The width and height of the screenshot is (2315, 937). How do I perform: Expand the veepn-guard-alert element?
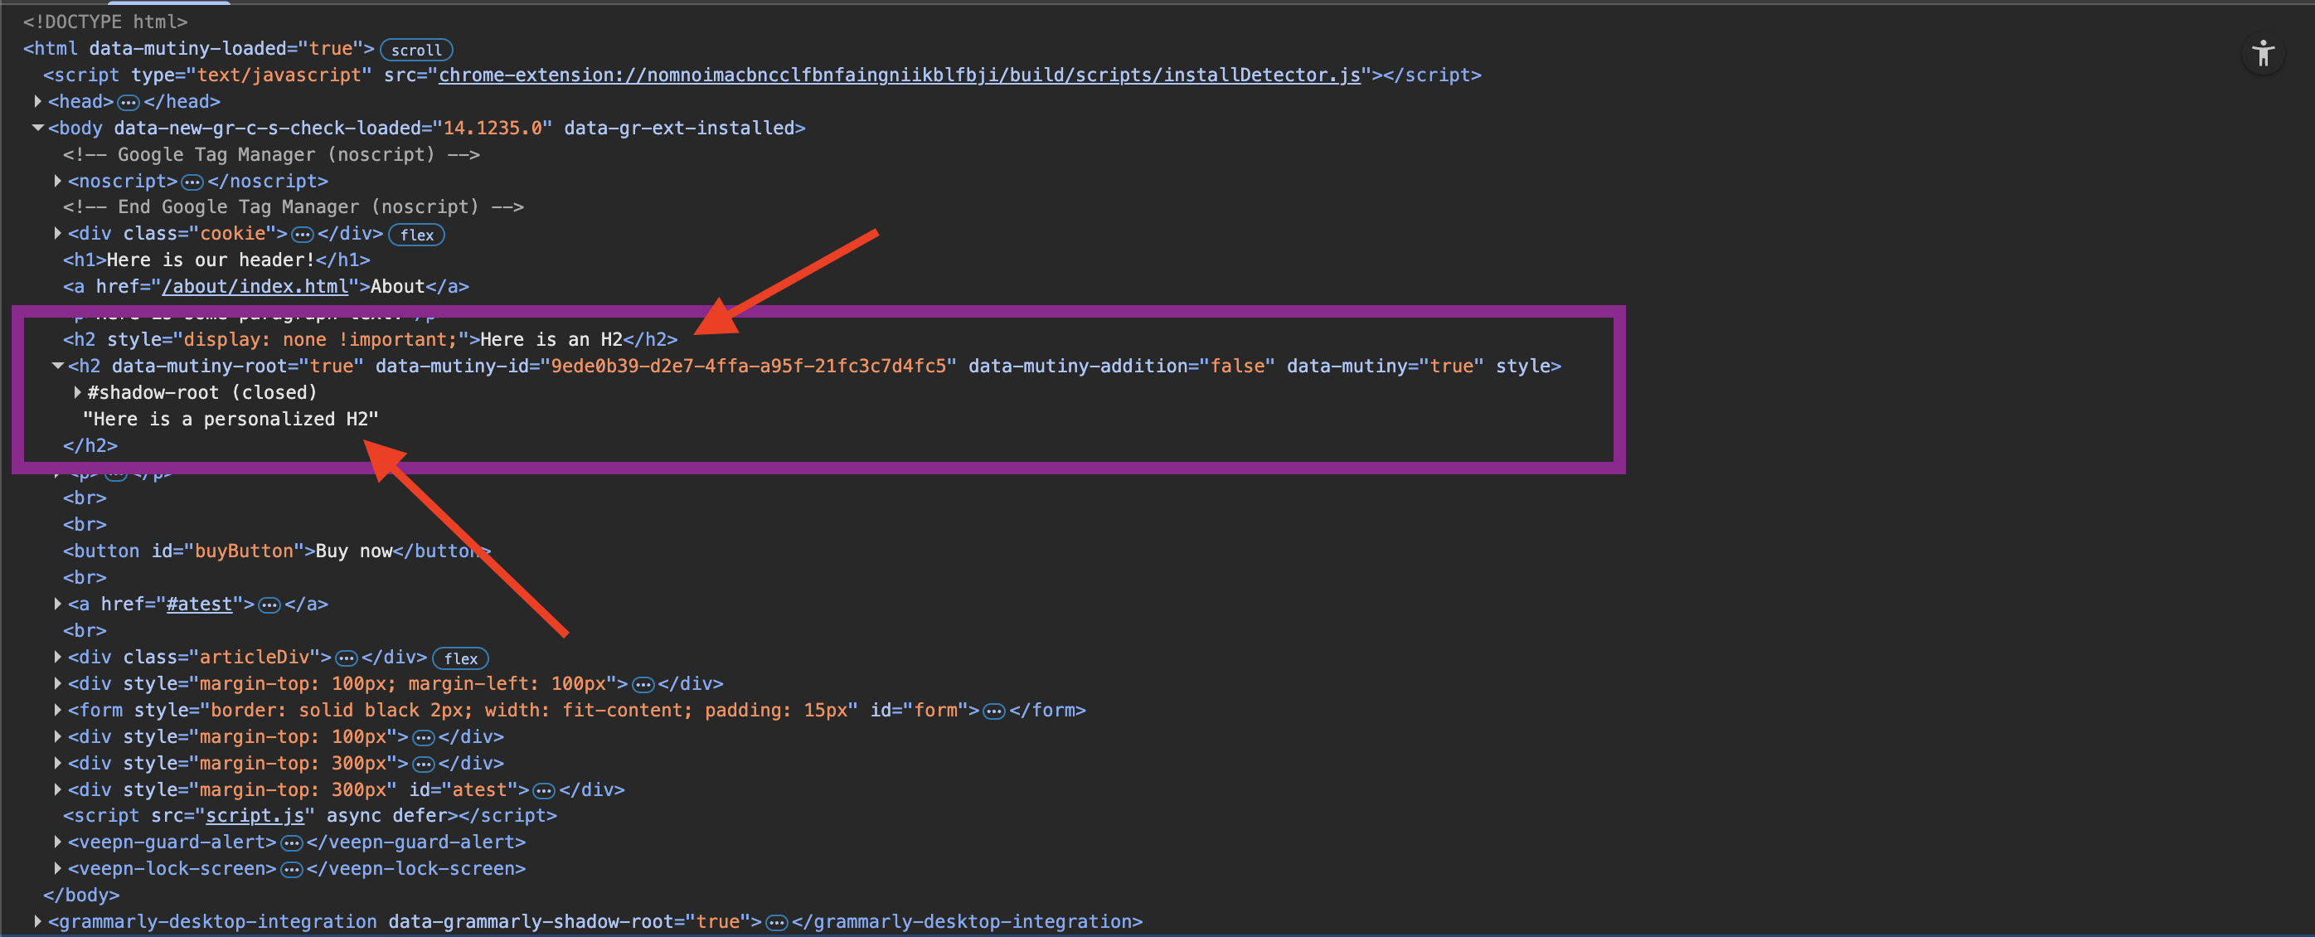[57, 842]
